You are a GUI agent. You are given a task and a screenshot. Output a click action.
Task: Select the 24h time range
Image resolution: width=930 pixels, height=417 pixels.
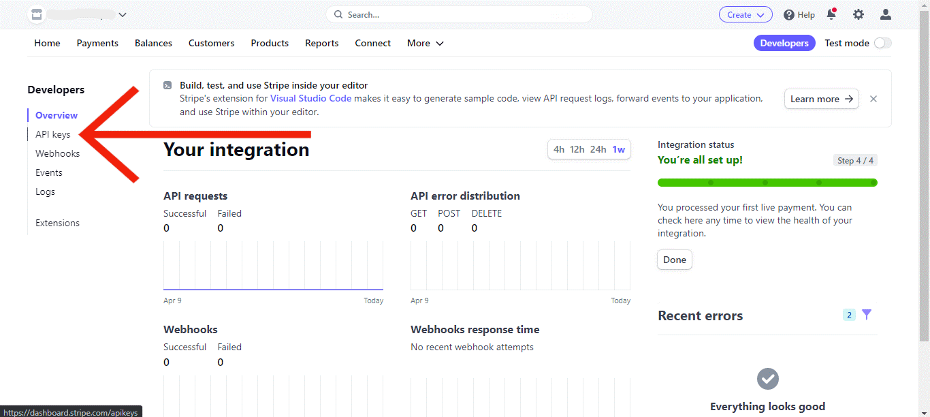(598, 149)
